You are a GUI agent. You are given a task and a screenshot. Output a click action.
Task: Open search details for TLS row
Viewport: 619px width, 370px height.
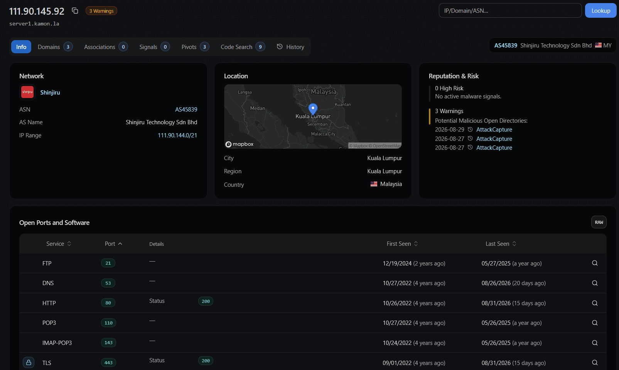595,363
